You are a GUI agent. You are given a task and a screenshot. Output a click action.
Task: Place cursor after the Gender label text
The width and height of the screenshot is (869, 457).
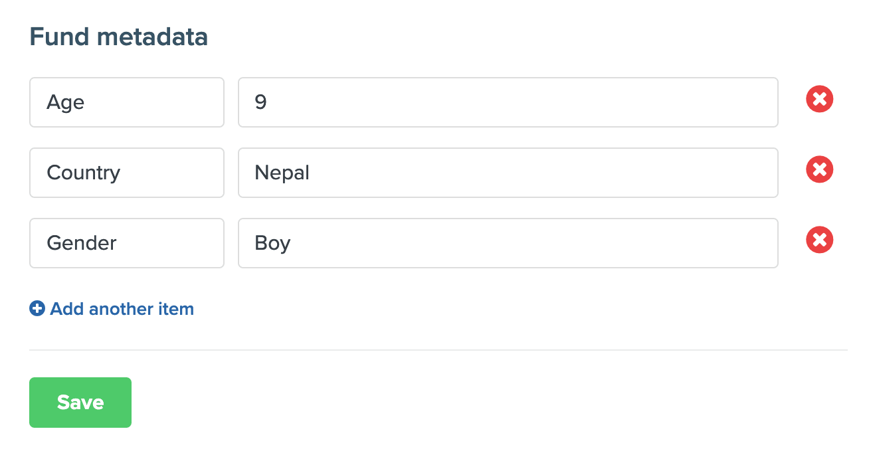tap(118, 243)
